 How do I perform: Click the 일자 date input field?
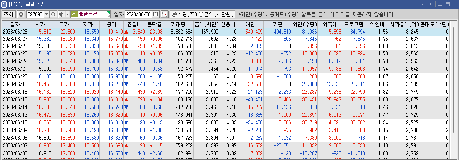point(139,14)
